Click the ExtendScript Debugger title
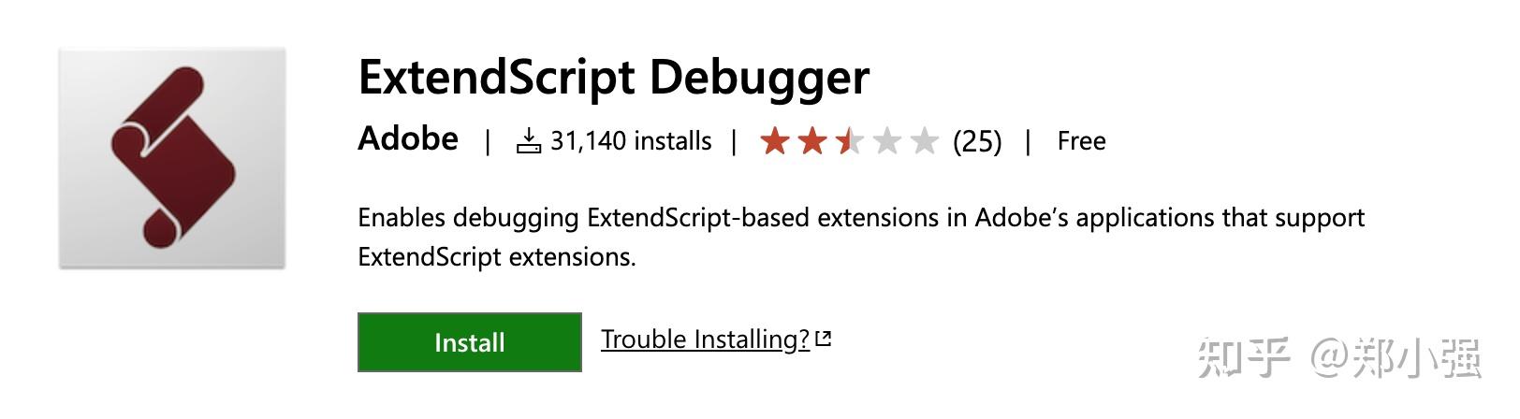The image size is (1520, 419). click(614, 79)
